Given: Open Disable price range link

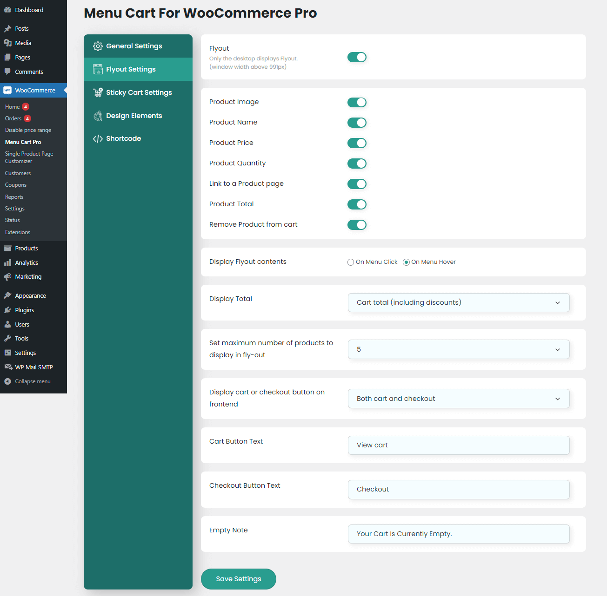Looking at the screenshot, I should coord(28,130).
